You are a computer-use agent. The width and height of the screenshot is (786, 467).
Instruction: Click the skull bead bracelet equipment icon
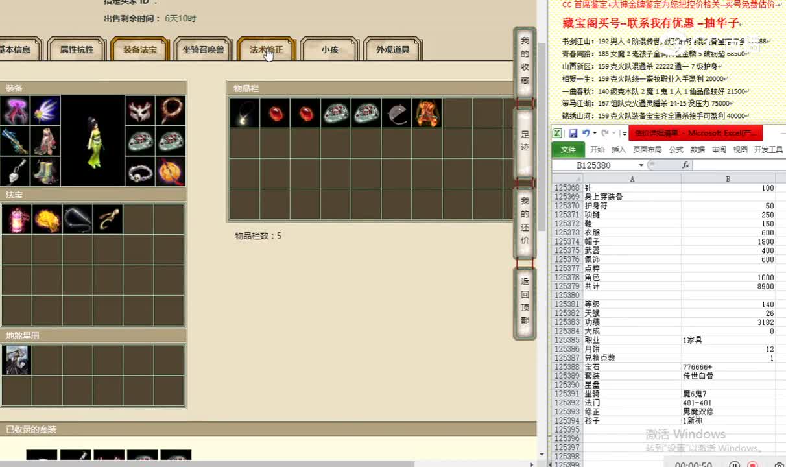140,171
